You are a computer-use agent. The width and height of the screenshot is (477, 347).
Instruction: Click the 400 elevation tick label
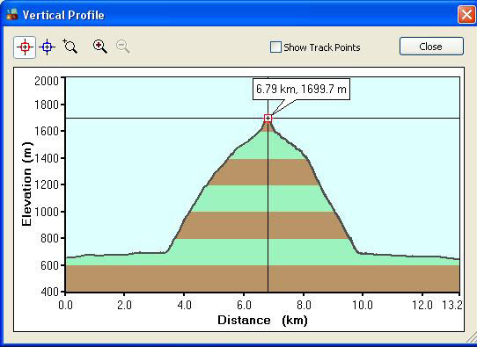(x=49, y=292)
